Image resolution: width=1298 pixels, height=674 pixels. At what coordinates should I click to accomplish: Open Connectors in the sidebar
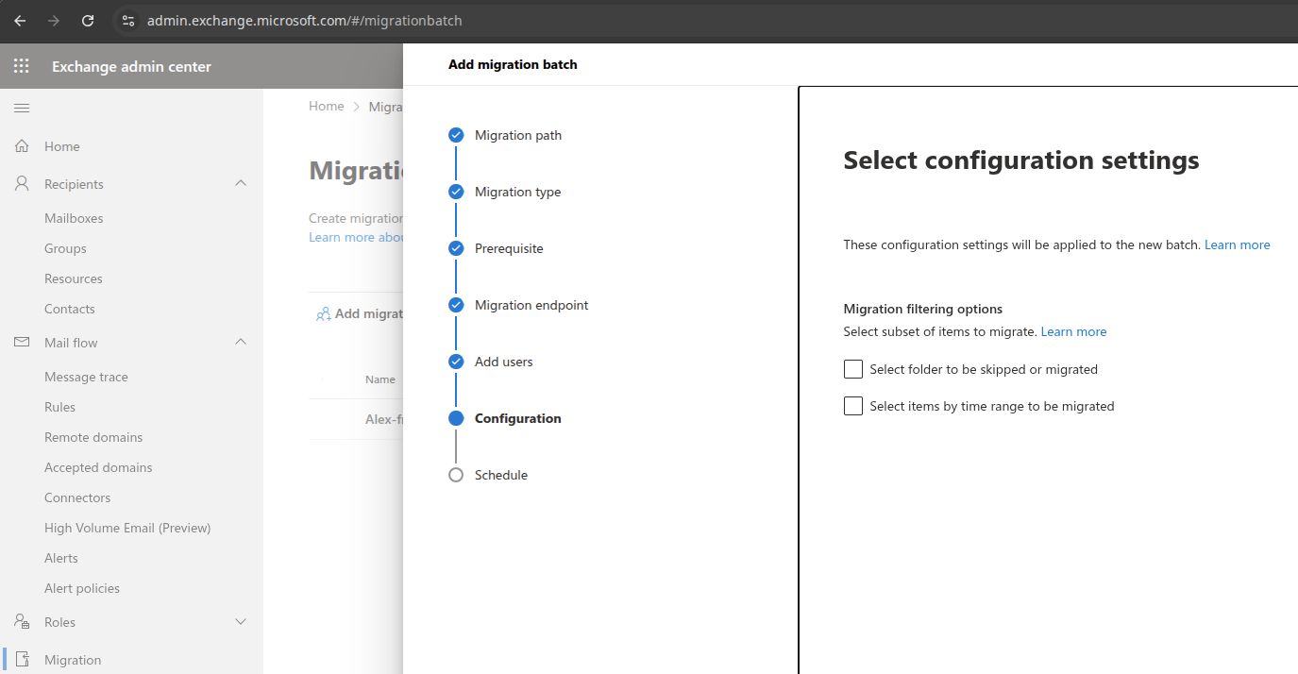click(77, 497)
